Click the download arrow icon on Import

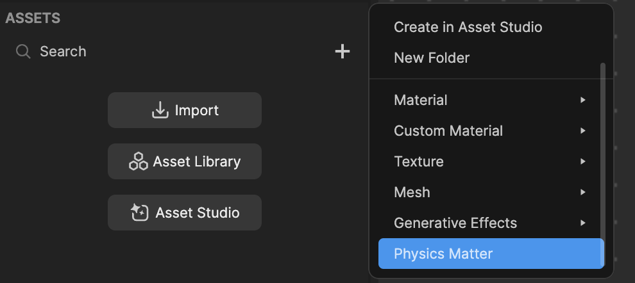point(160,110)
